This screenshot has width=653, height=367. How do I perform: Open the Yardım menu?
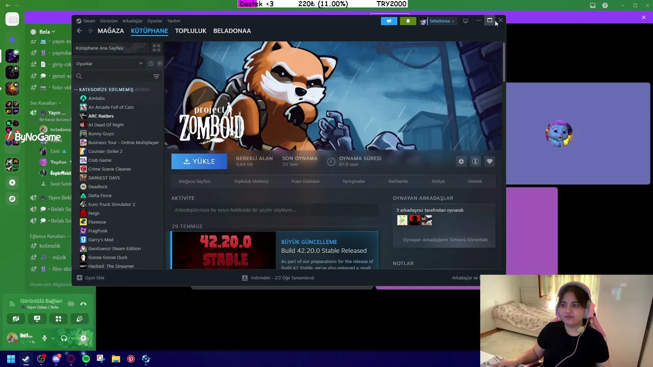point(173,21)
